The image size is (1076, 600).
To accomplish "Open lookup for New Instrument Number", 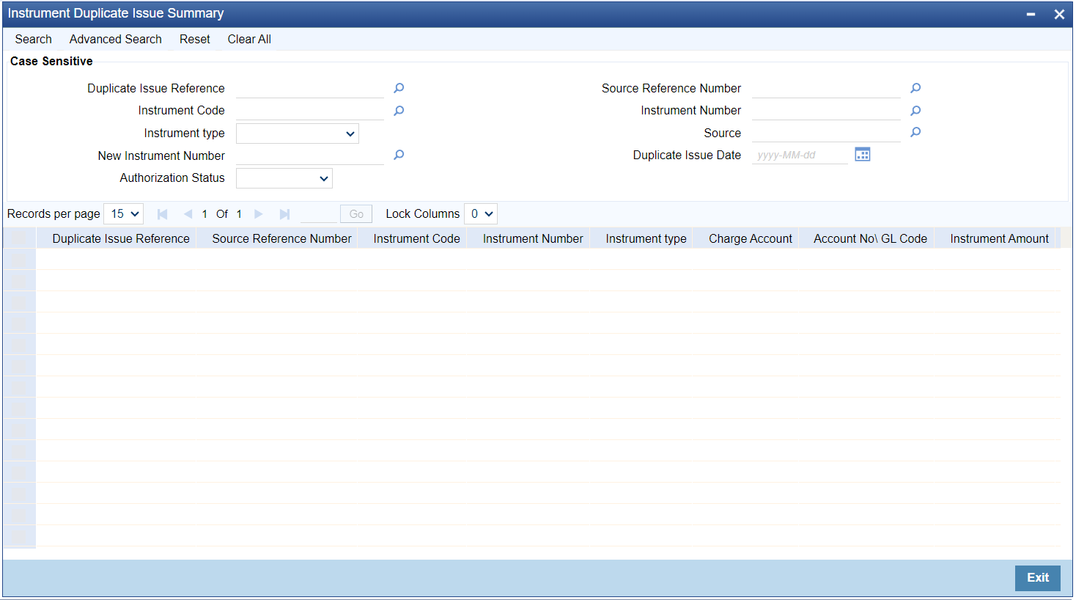I will pos(399,155).
